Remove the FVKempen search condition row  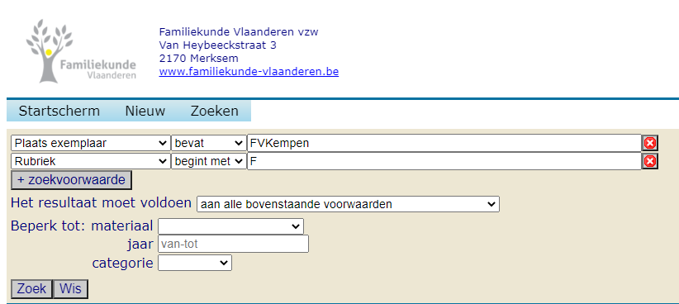coord(649,143)
